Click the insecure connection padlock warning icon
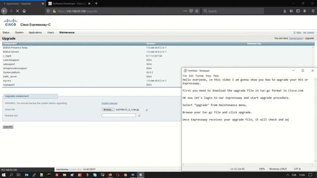317x178 pixels. (54, 11)
